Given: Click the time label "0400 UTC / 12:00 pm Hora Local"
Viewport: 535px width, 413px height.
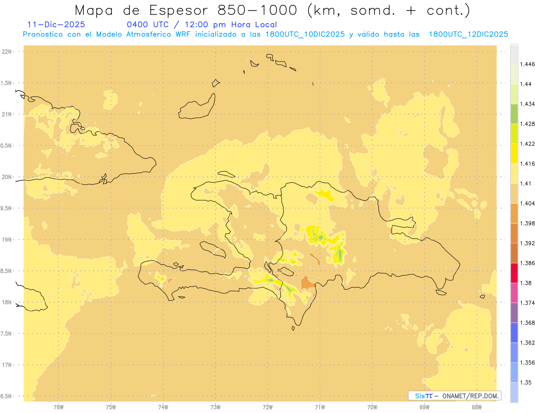Looking at the screenshot, I should click(202, 25).
